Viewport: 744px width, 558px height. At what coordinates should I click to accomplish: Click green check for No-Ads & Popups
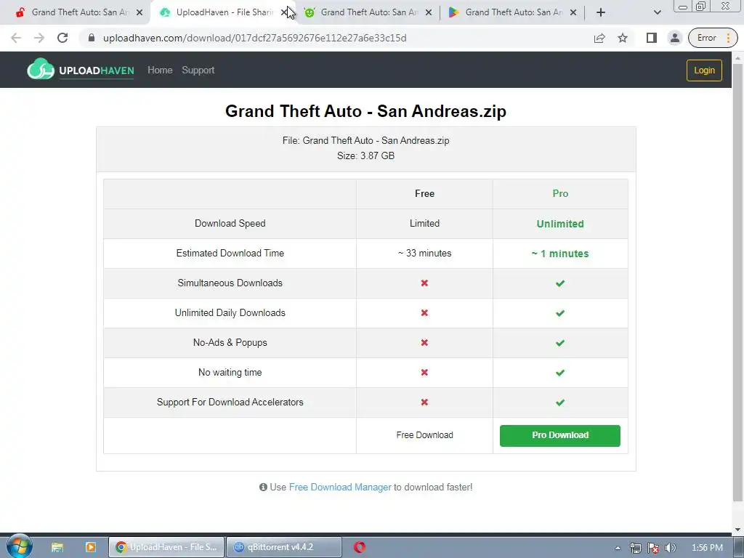point(560,343)
